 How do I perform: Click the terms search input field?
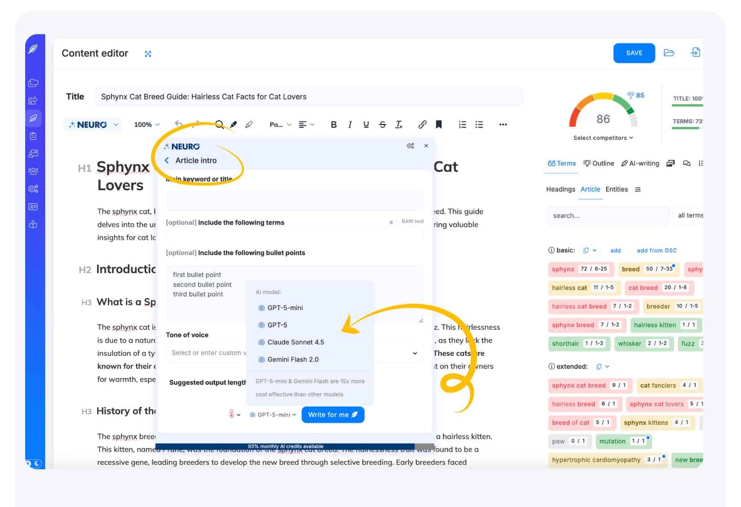(608, 216)
